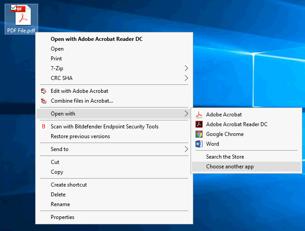Select Search the Store
305x231 pixels.
point(247,157)
